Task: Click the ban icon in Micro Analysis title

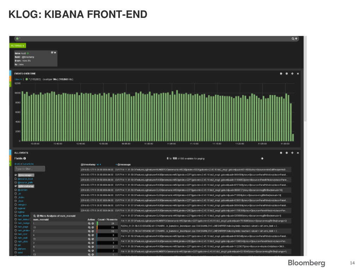Action: (x=38, y=216)
